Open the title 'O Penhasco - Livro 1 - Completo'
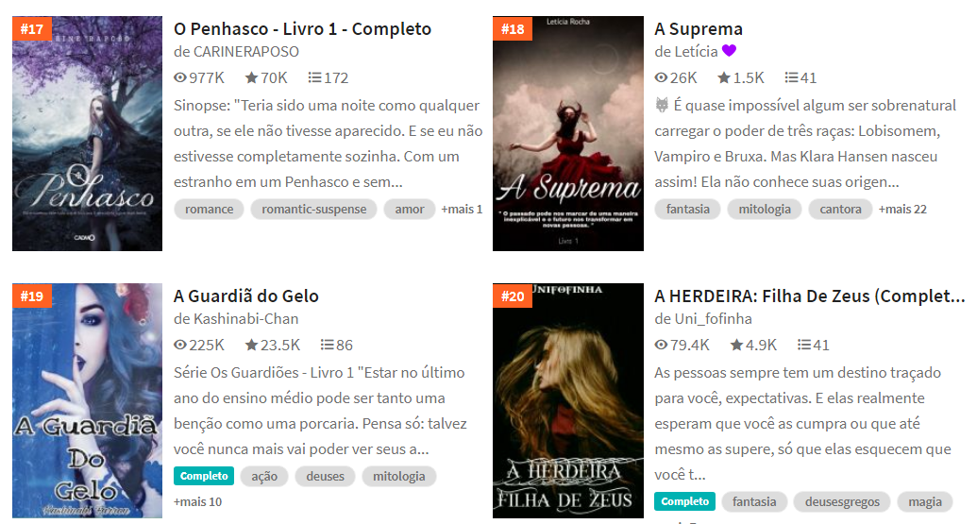977x524 pixels. pos(302,29)
